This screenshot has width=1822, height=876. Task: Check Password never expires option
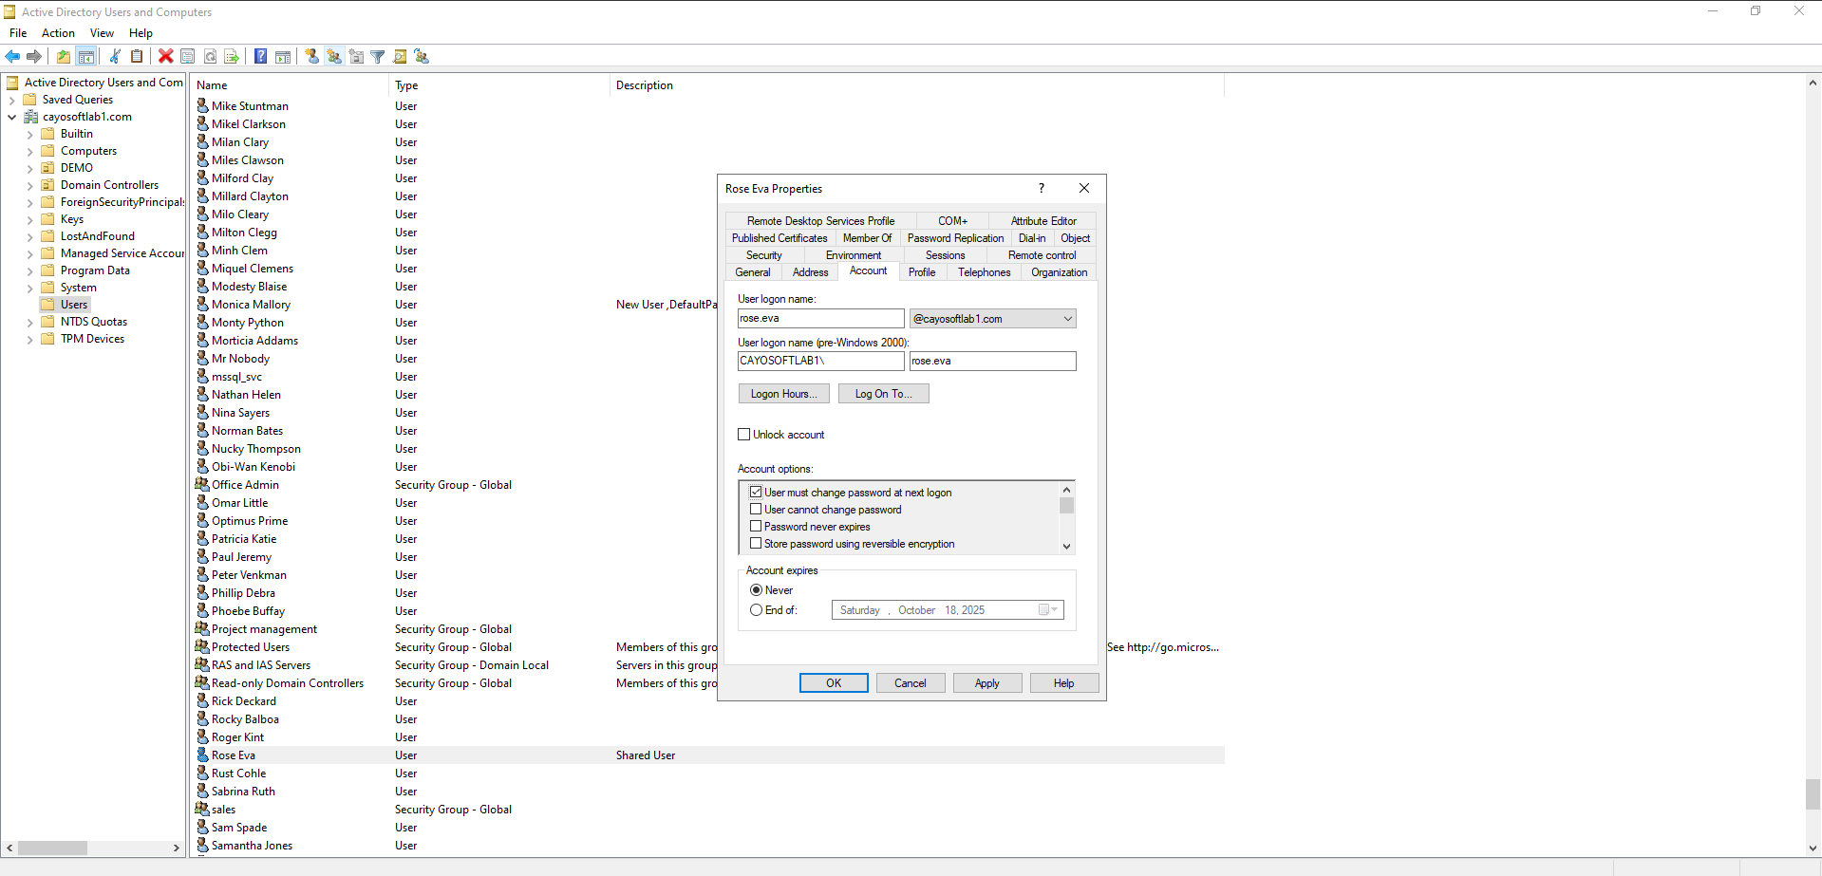click(757, 527)
